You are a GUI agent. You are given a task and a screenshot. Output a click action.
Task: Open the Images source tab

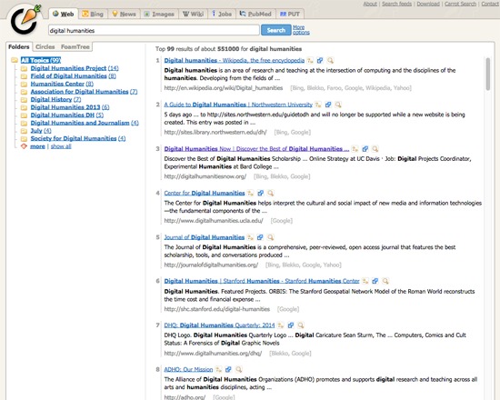[x=159, y=14]
